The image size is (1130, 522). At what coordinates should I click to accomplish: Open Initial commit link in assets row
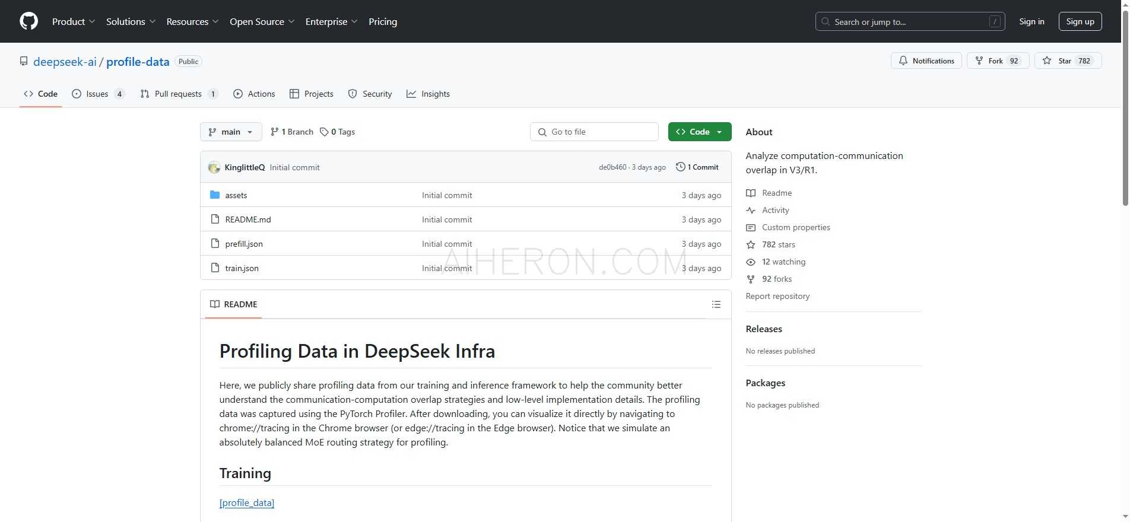[447, 195]
